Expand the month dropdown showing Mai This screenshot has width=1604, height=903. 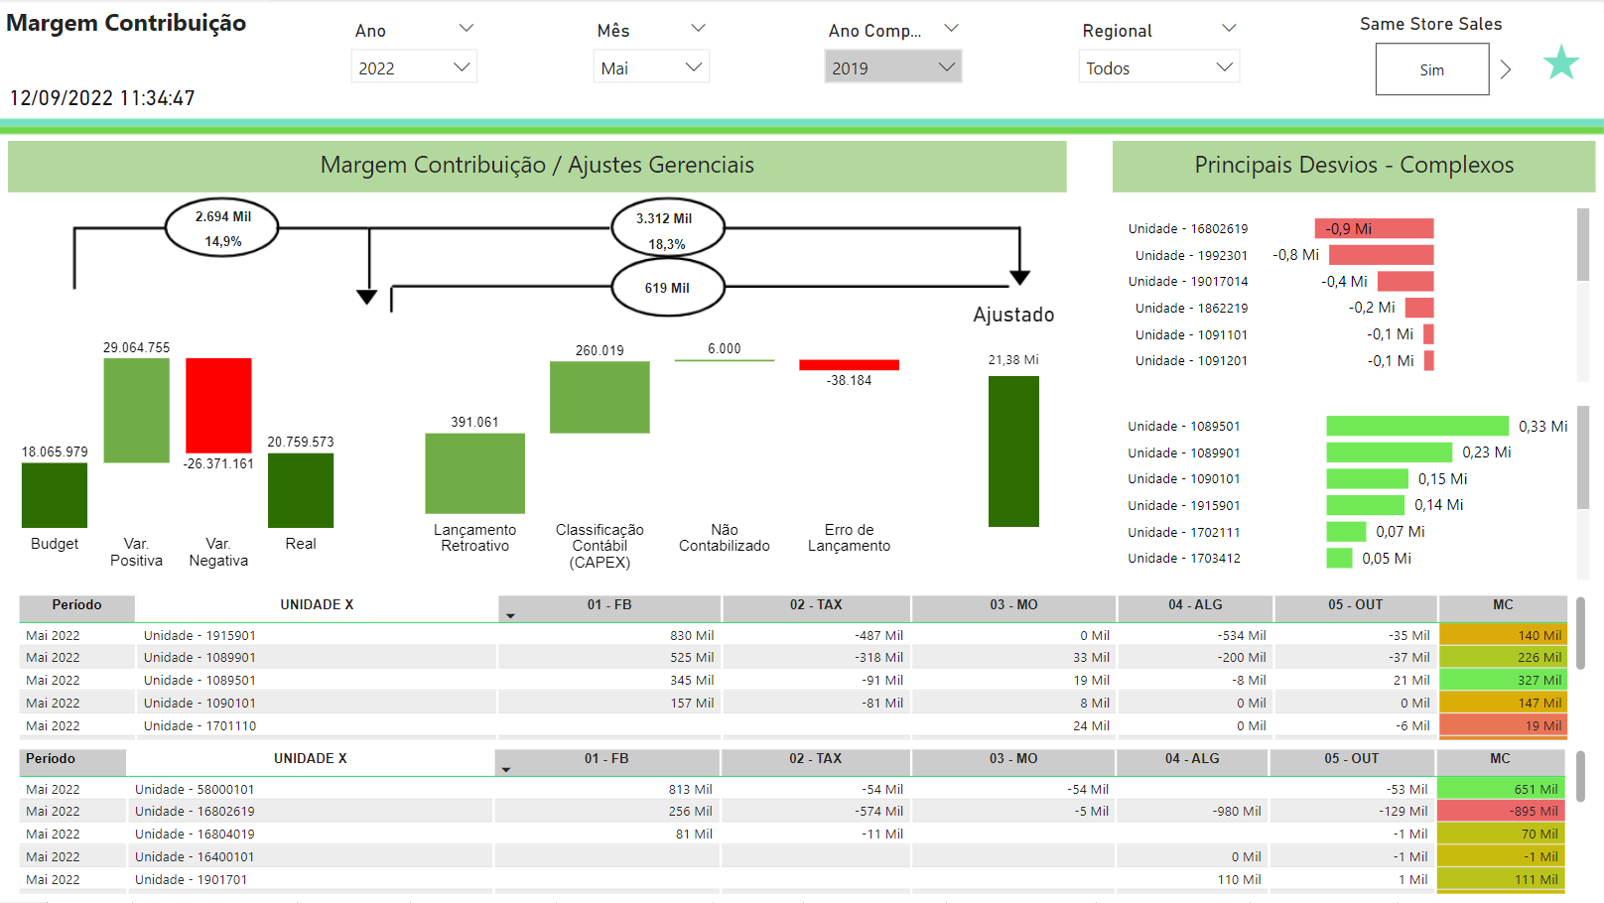[651, 67]
